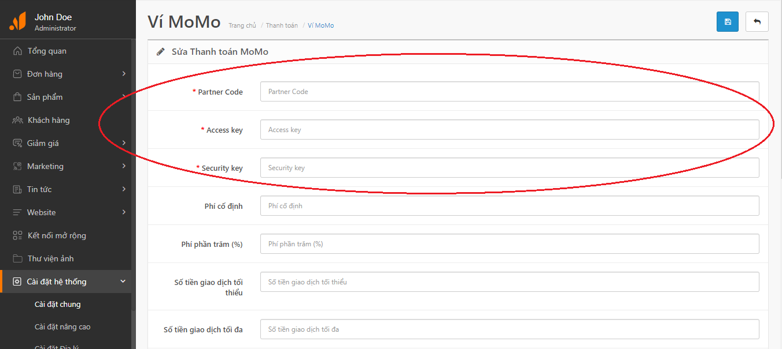Open the Cài đặt nâng cao submenu item
This screenshot has height=349, width=782.
62,327
